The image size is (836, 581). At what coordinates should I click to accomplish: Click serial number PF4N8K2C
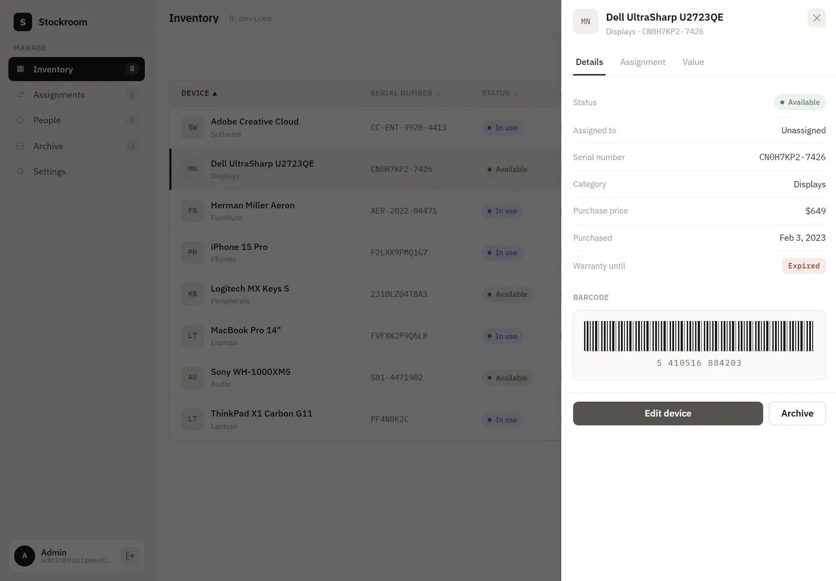390,419
